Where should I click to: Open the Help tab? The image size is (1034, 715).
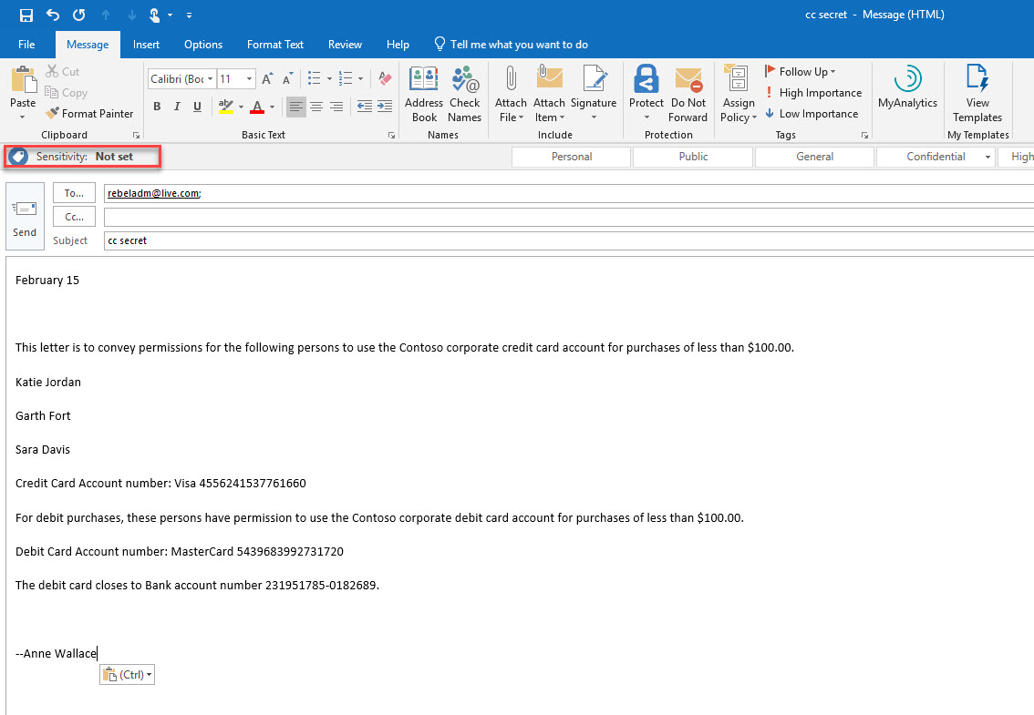(x=398, y=44)
